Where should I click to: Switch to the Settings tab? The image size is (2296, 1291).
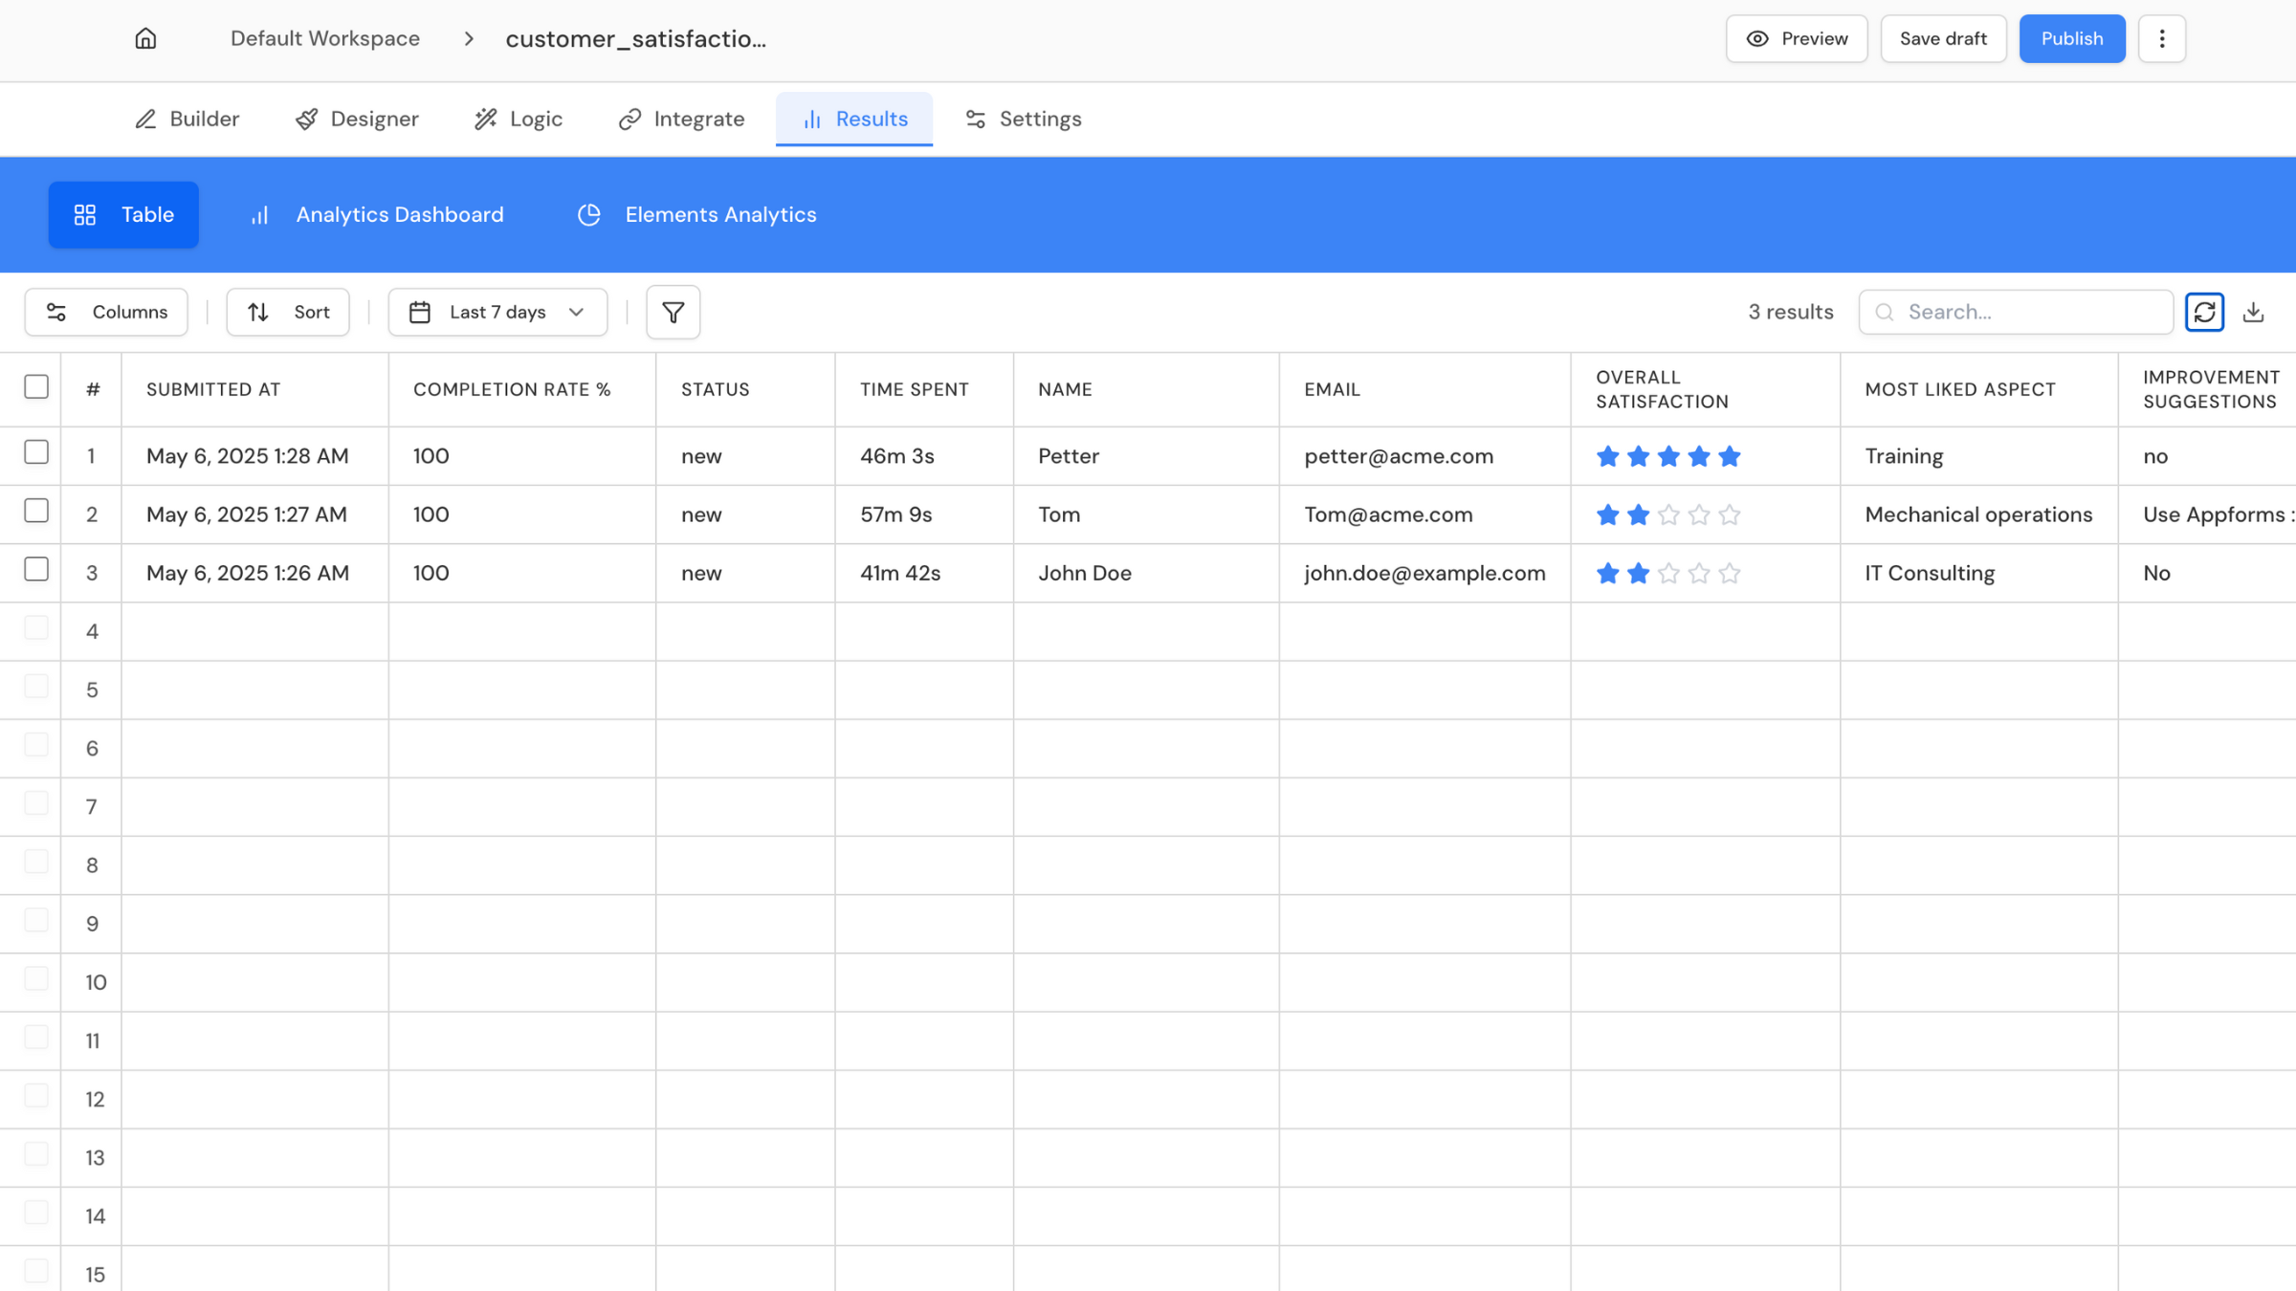click(1023, 119)
